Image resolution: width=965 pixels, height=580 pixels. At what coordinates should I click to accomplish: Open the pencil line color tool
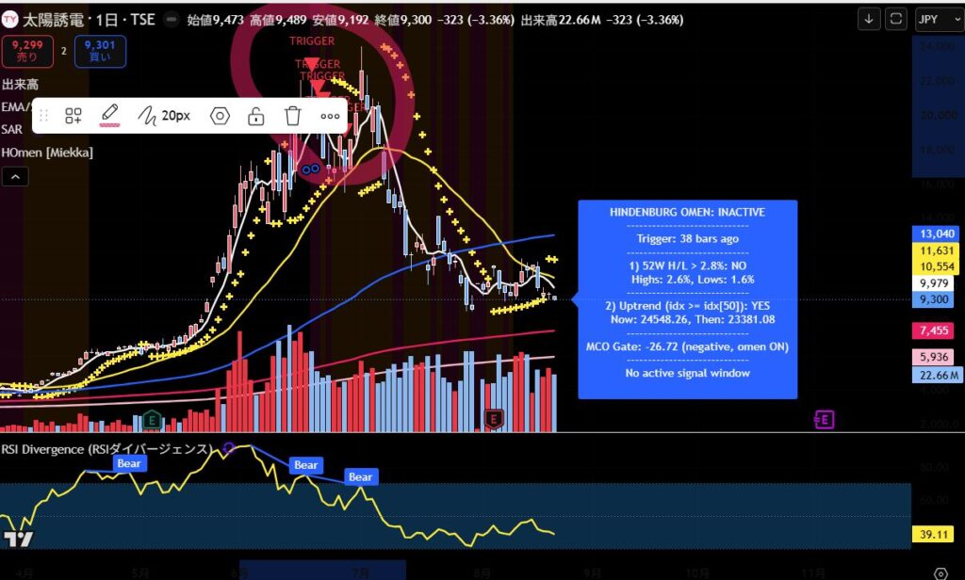point(109,115)
